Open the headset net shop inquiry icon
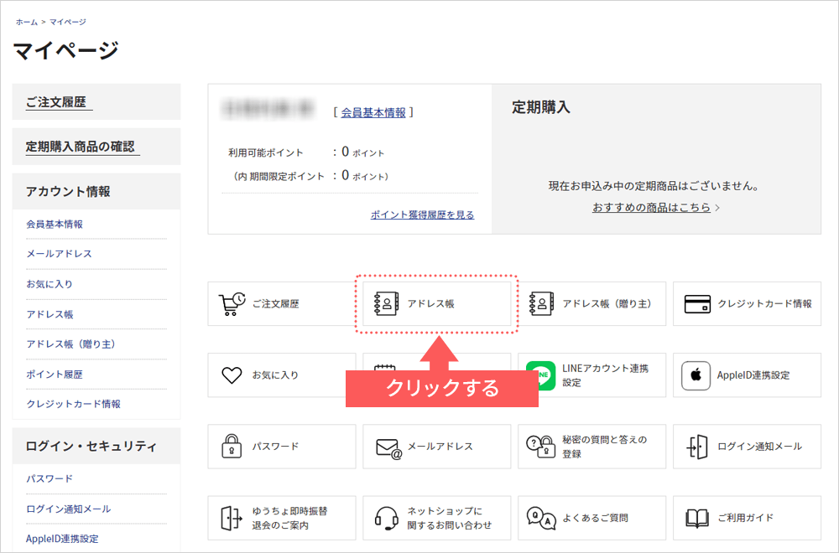This screenshot has width=839, height=553. pos(387,518)
